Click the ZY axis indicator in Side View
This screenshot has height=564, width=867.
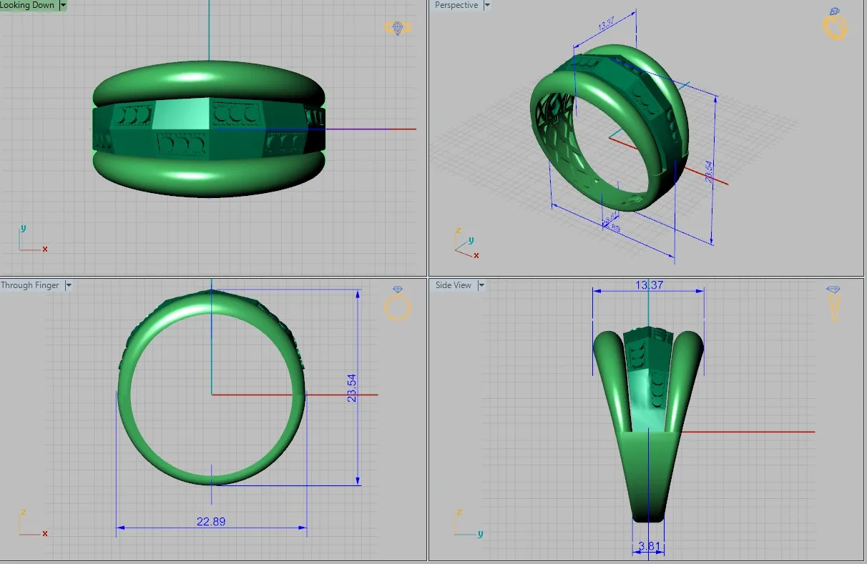click(468, 523)
